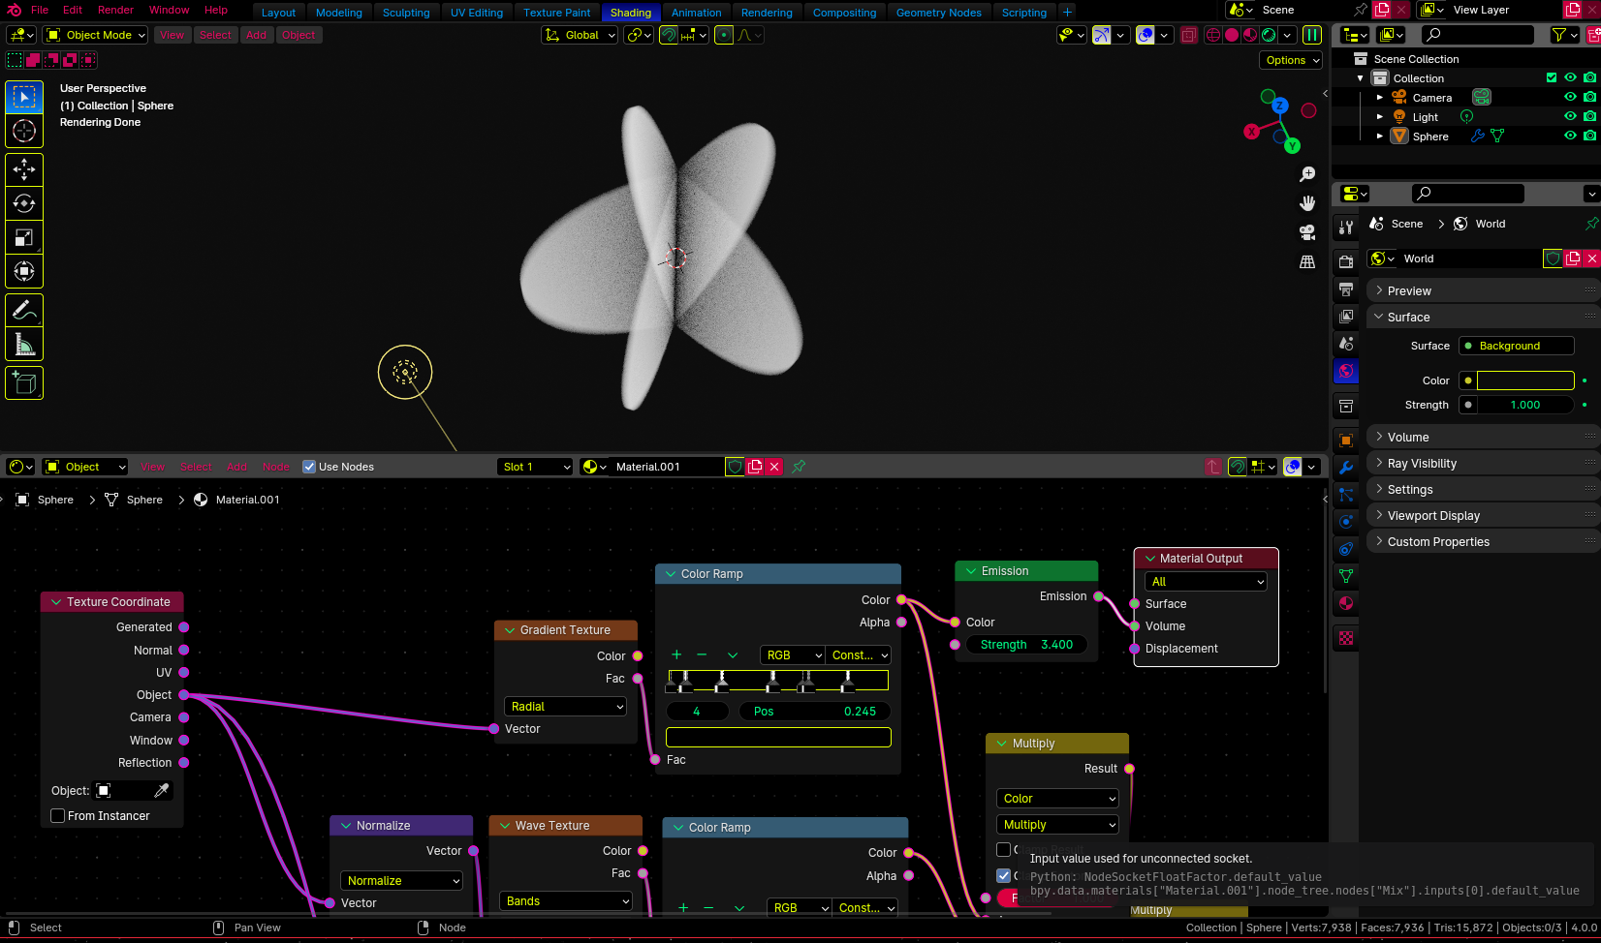Toggle Collection exclude checkbox in outliner
Viewport: 1601px width, 943px height.
click(1551, 77)
